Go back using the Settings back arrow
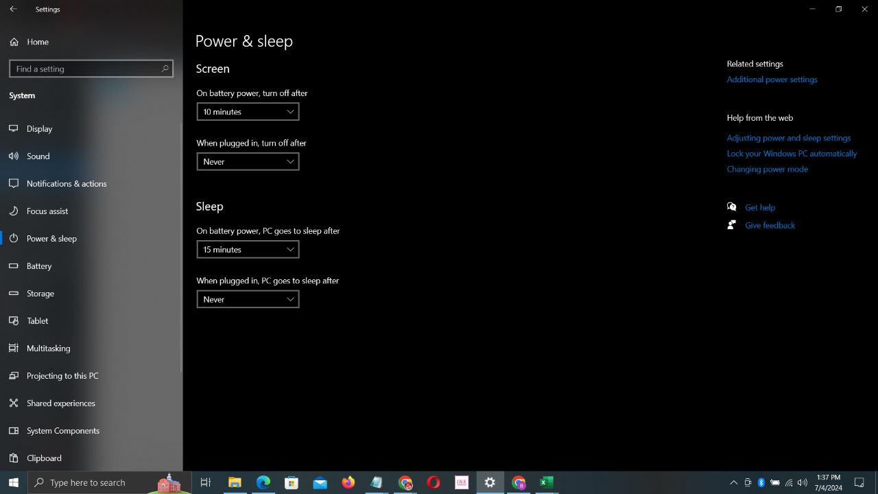 click(x=13, y=9)
